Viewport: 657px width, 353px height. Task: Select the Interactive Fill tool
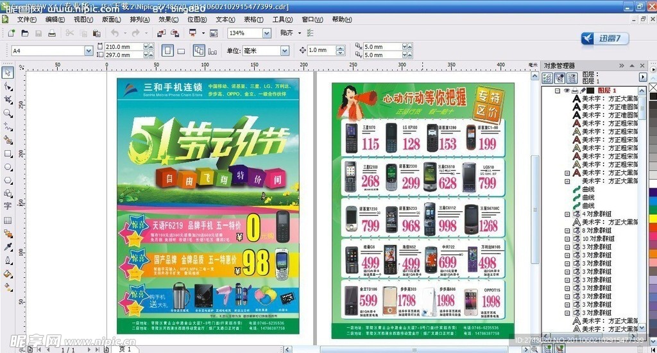tap(8, 287)
